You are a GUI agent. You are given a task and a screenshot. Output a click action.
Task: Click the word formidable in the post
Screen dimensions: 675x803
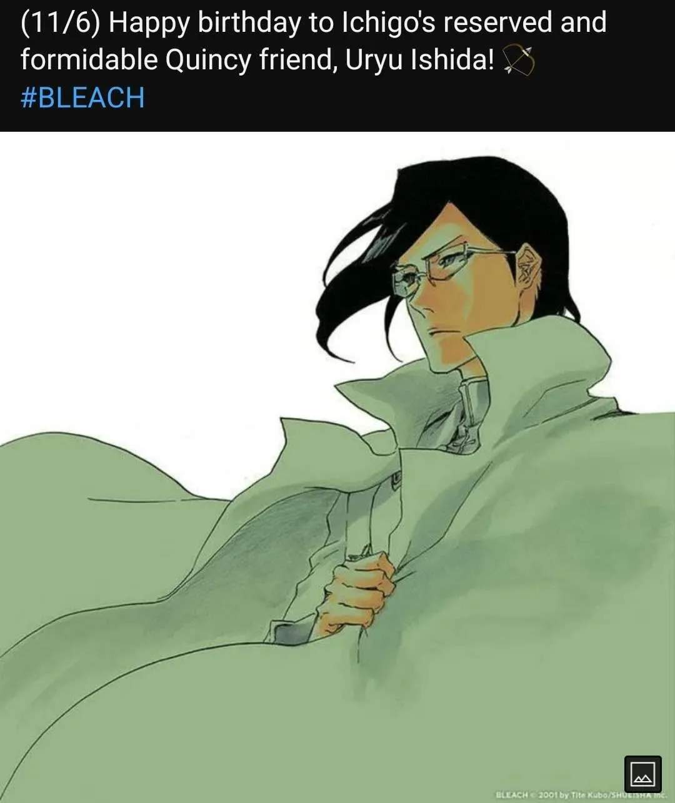pos(89,61)
